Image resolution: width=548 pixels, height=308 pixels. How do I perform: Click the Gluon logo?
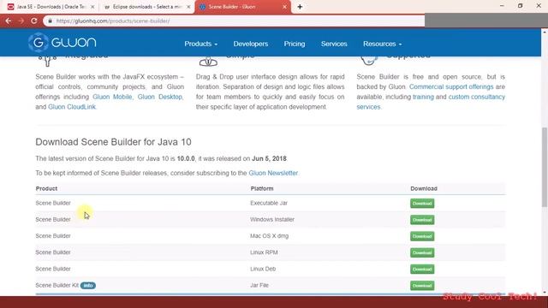click(x=63, y=43)
